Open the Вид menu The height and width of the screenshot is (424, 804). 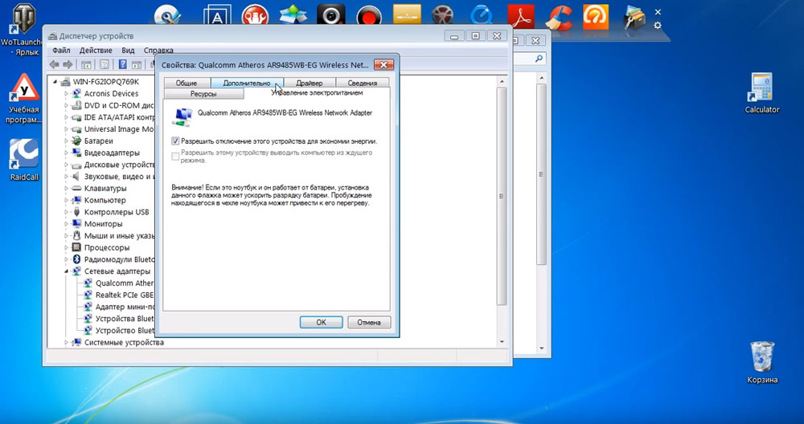tap(128, 50)
